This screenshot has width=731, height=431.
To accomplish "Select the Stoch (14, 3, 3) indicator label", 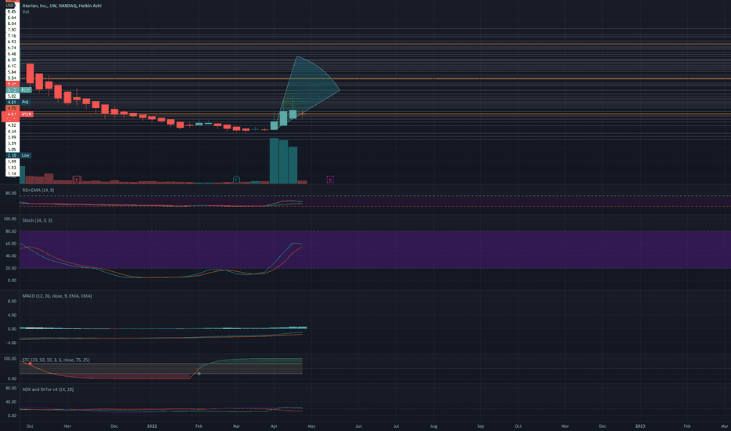I will (x=38, y=220).
